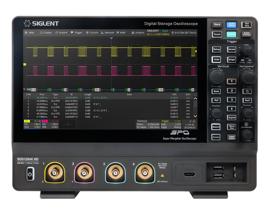Open the Utility menu
Viewport: 268px width, 211px height.
(x=30, y=33)
